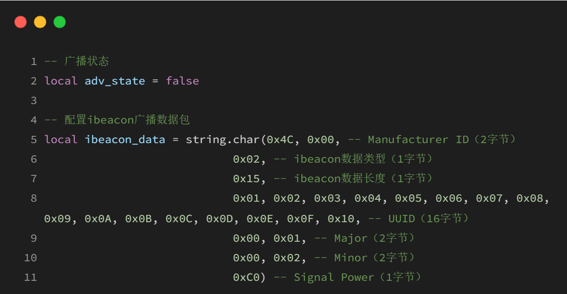Click the string.char function call
The image size is (567, 294).
tap(223, 140)
